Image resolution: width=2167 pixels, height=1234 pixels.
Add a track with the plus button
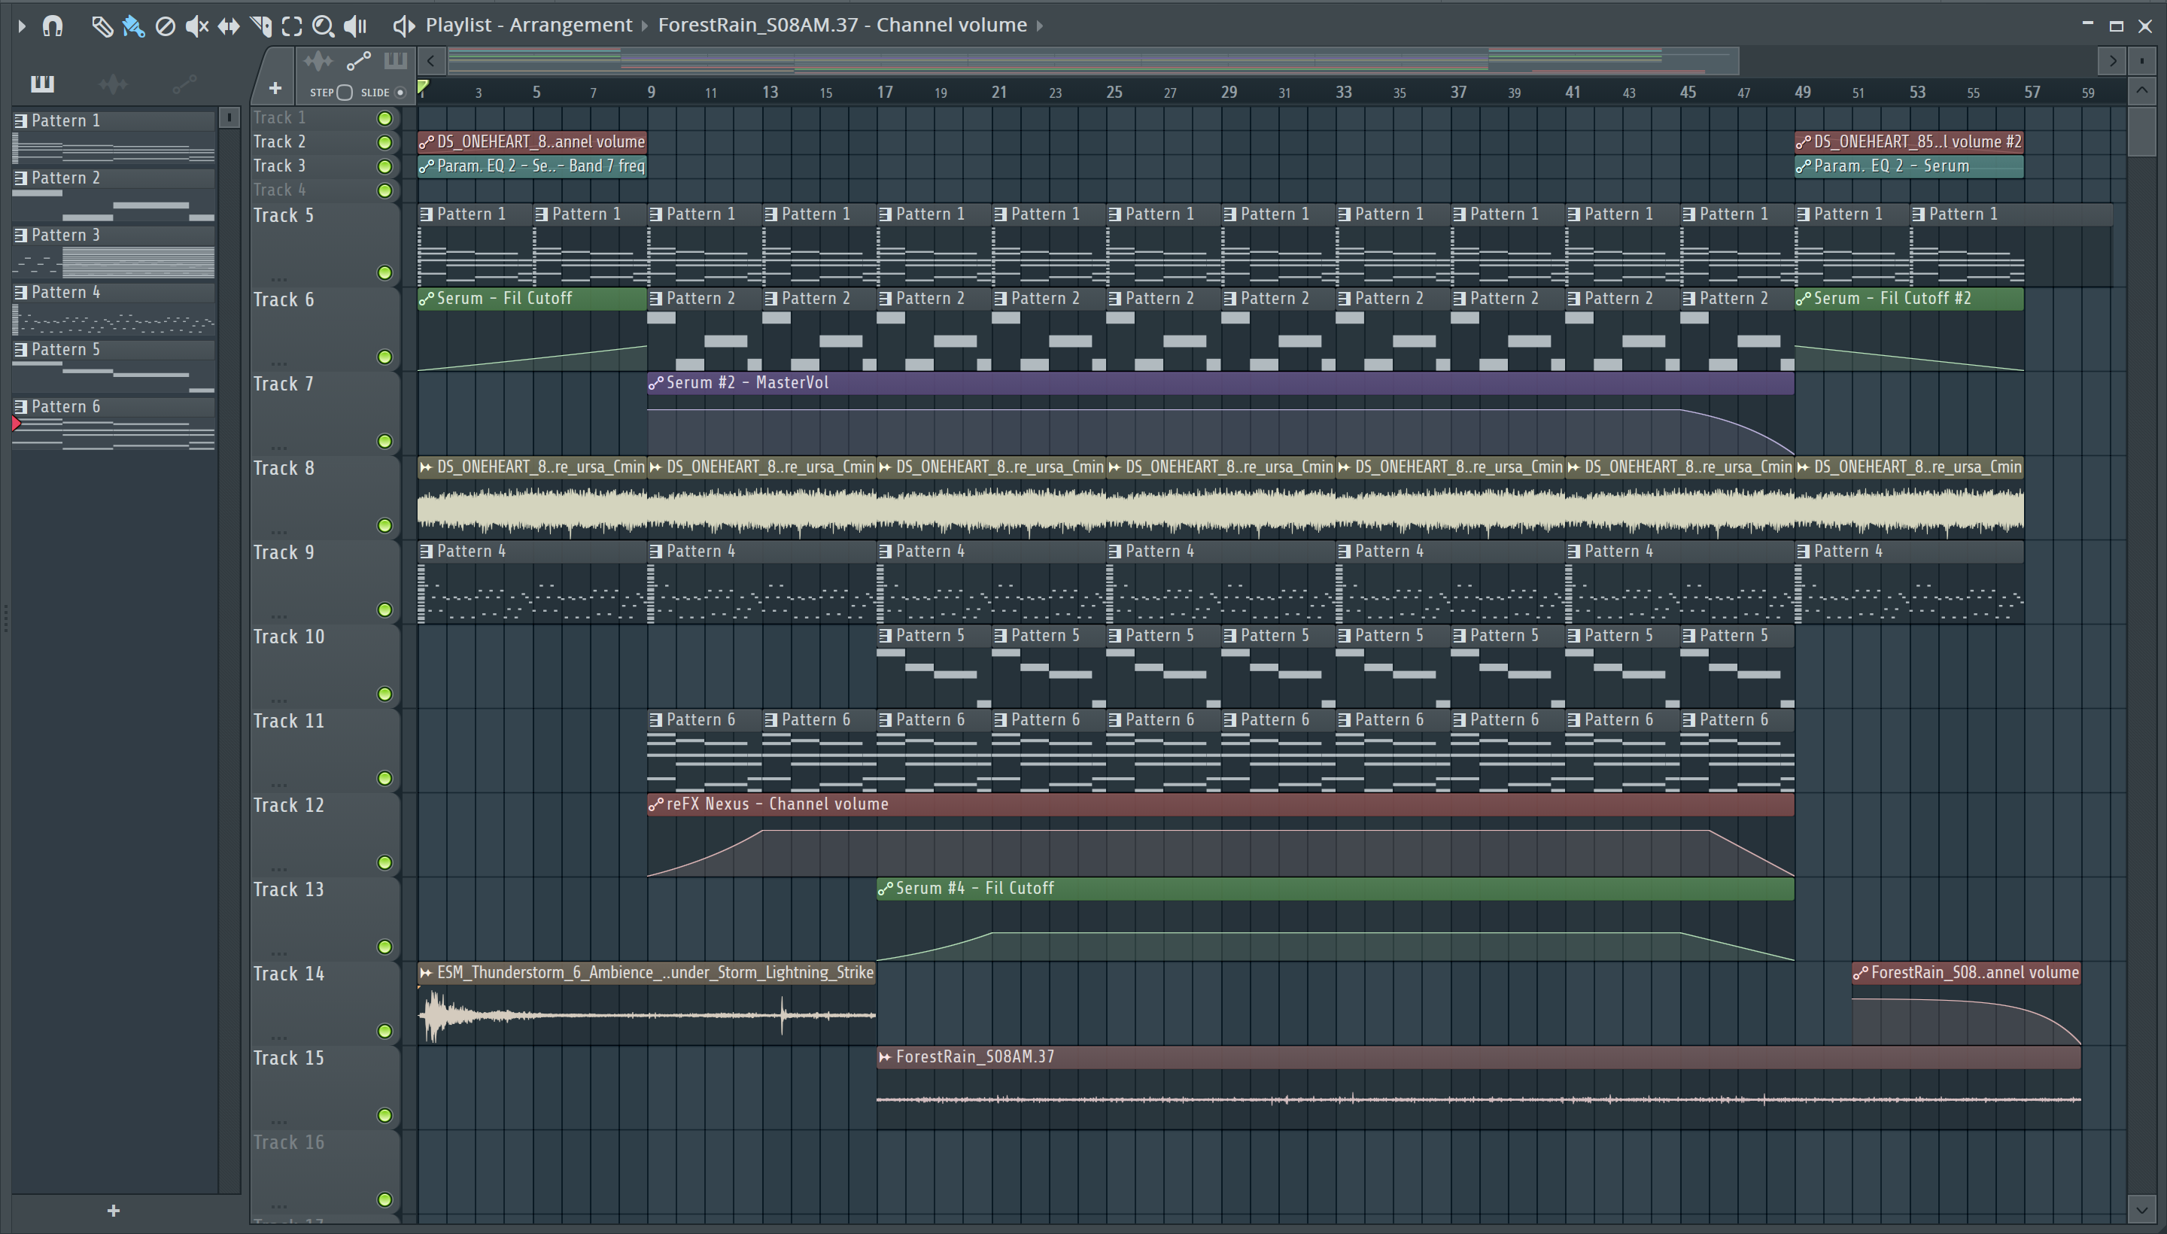tap(275, 88)
